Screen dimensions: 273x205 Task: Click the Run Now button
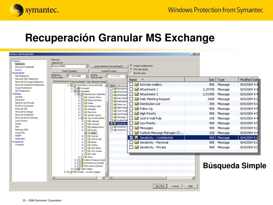160,186
